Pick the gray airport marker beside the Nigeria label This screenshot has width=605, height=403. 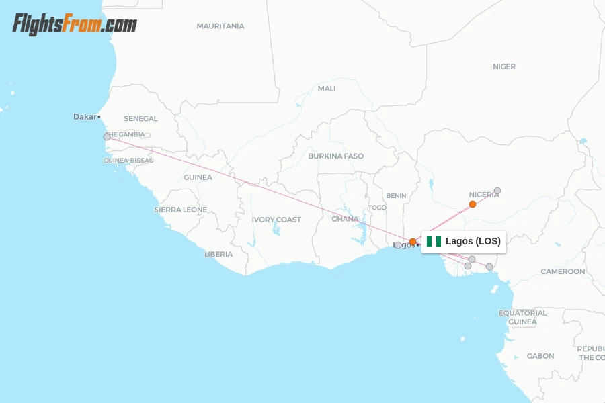pyautogui.click(x=497, y=191)
